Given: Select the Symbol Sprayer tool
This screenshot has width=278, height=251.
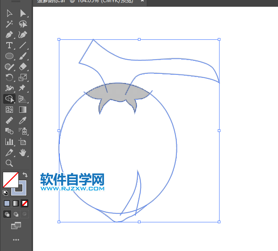Looking at the screenshot, I should click(23, 131).
